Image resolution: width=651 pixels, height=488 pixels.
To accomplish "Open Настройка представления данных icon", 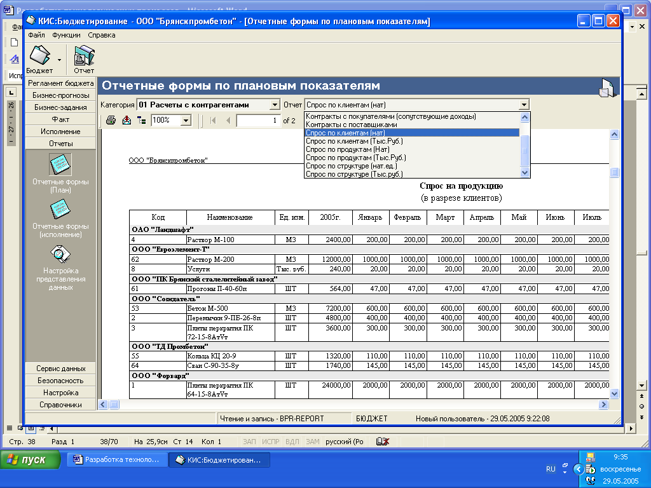I will point(60,255).
